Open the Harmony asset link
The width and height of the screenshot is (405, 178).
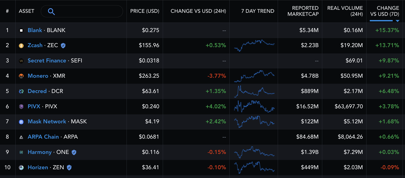coord(39,152)
